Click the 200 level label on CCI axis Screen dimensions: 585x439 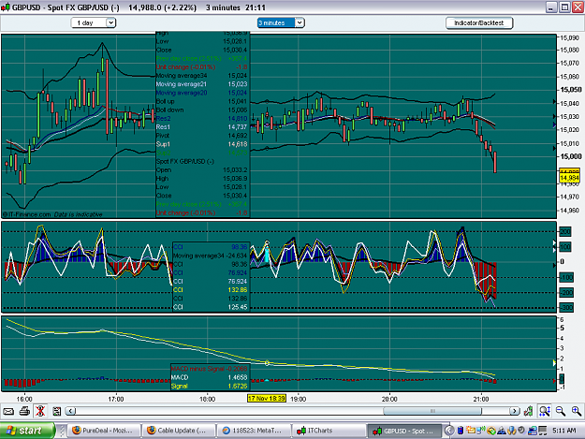(x=565, y=231)
